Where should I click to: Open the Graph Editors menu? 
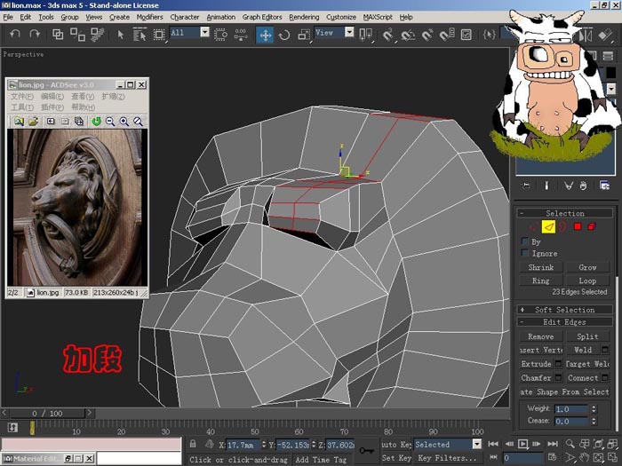tap(262, 17)
